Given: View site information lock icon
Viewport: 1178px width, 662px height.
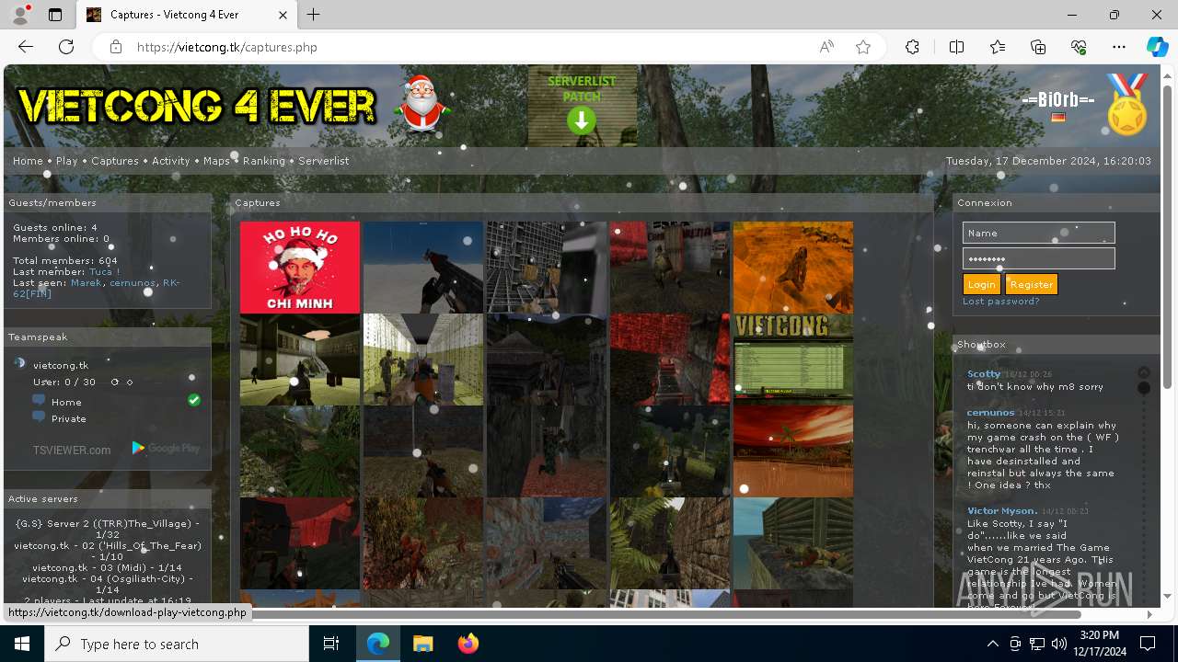Looking at the screenshot, I should (115, 47).
